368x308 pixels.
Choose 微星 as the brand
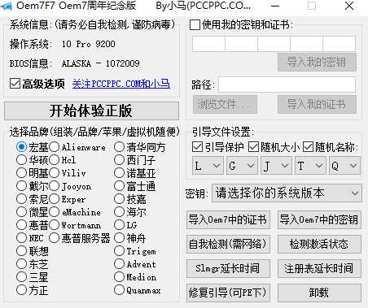(21, 212)
